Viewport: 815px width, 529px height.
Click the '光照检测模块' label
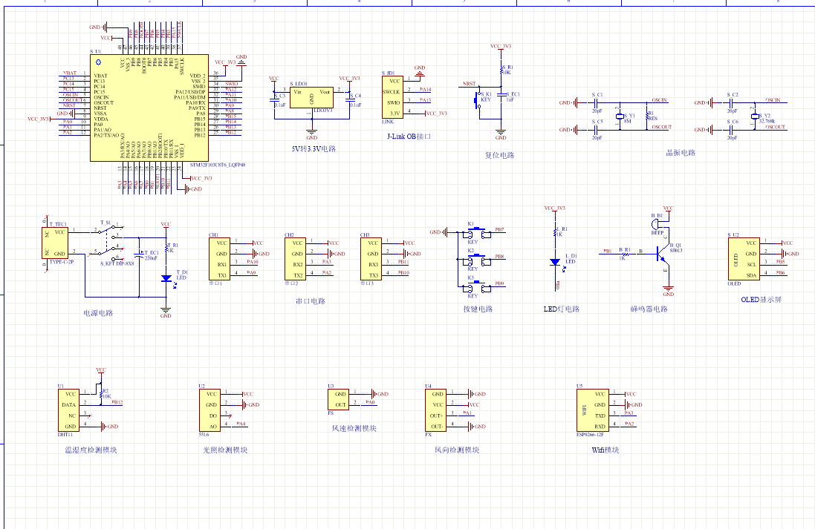point(225,450)
